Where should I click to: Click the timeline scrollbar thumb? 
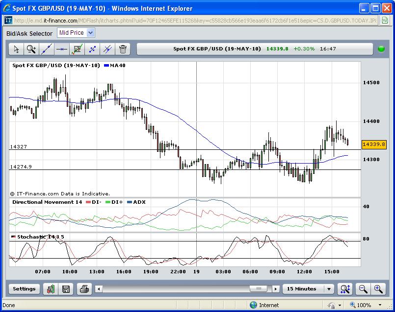coord(259,288)
